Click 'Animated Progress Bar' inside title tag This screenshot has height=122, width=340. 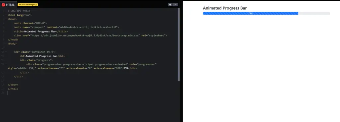40,31
